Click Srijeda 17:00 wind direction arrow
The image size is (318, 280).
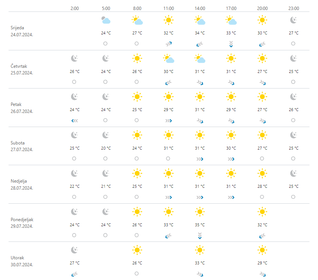[231, 44]
